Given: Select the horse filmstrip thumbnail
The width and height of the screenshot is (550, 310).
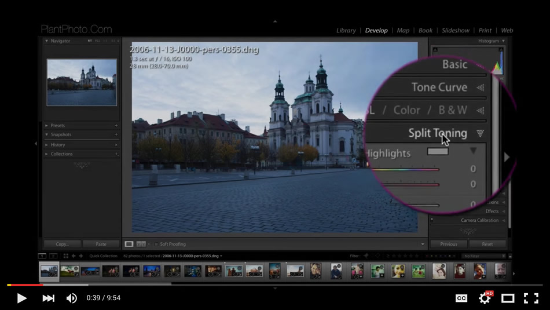Looking at the screenshot, I should click(x=69, y=271).
